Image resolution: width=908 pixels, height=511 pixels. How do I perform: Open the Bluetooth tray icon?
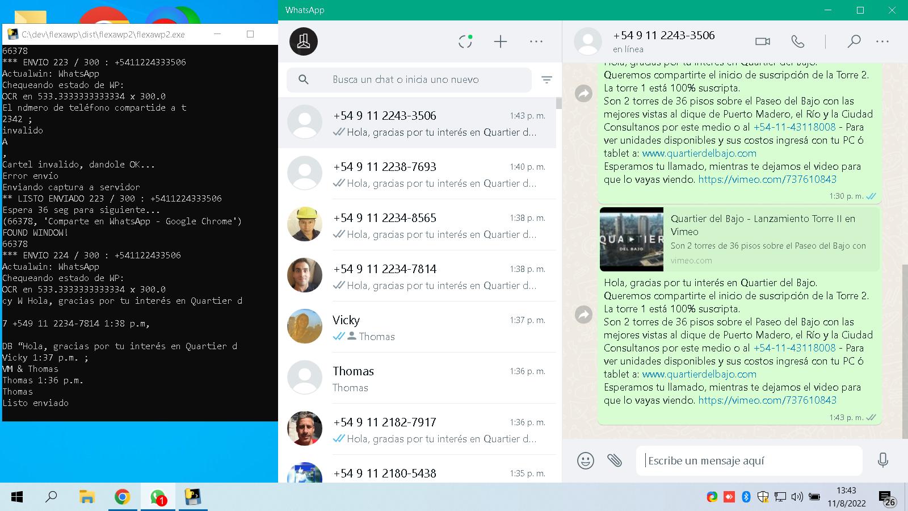[x=746, y=497]
